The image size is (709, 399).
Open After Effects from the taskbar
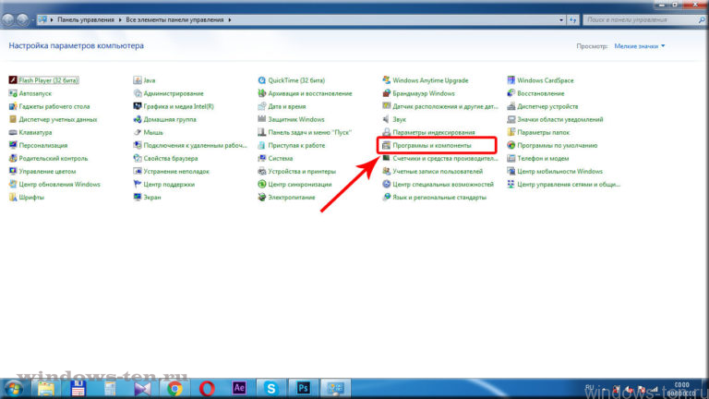point(239,388)
